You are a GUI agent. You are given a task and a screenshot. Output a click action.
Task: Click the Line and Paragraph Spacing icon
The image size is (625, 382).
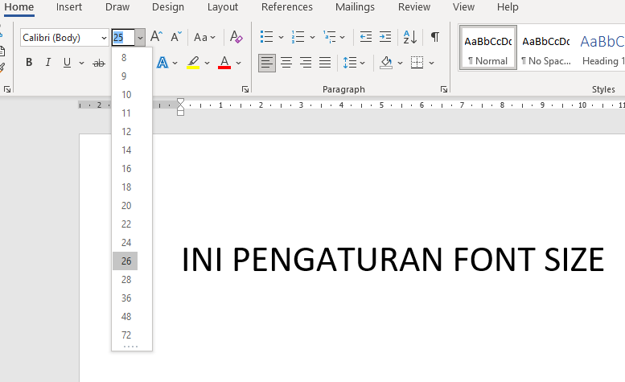tap(350, 63)
